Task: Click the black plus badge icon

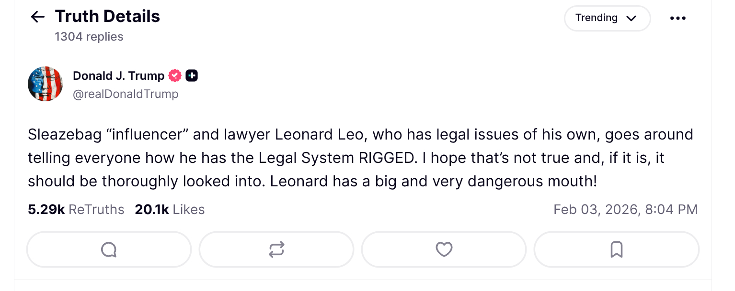Action: click(x=192, y=75)
